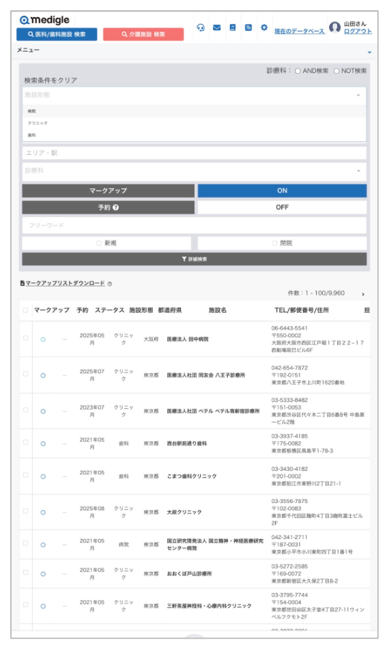Click the headset support icon

[201, 27]
